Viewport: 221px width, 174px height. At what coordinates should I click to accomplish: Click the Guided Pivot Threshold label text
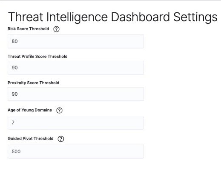(31, 139)
